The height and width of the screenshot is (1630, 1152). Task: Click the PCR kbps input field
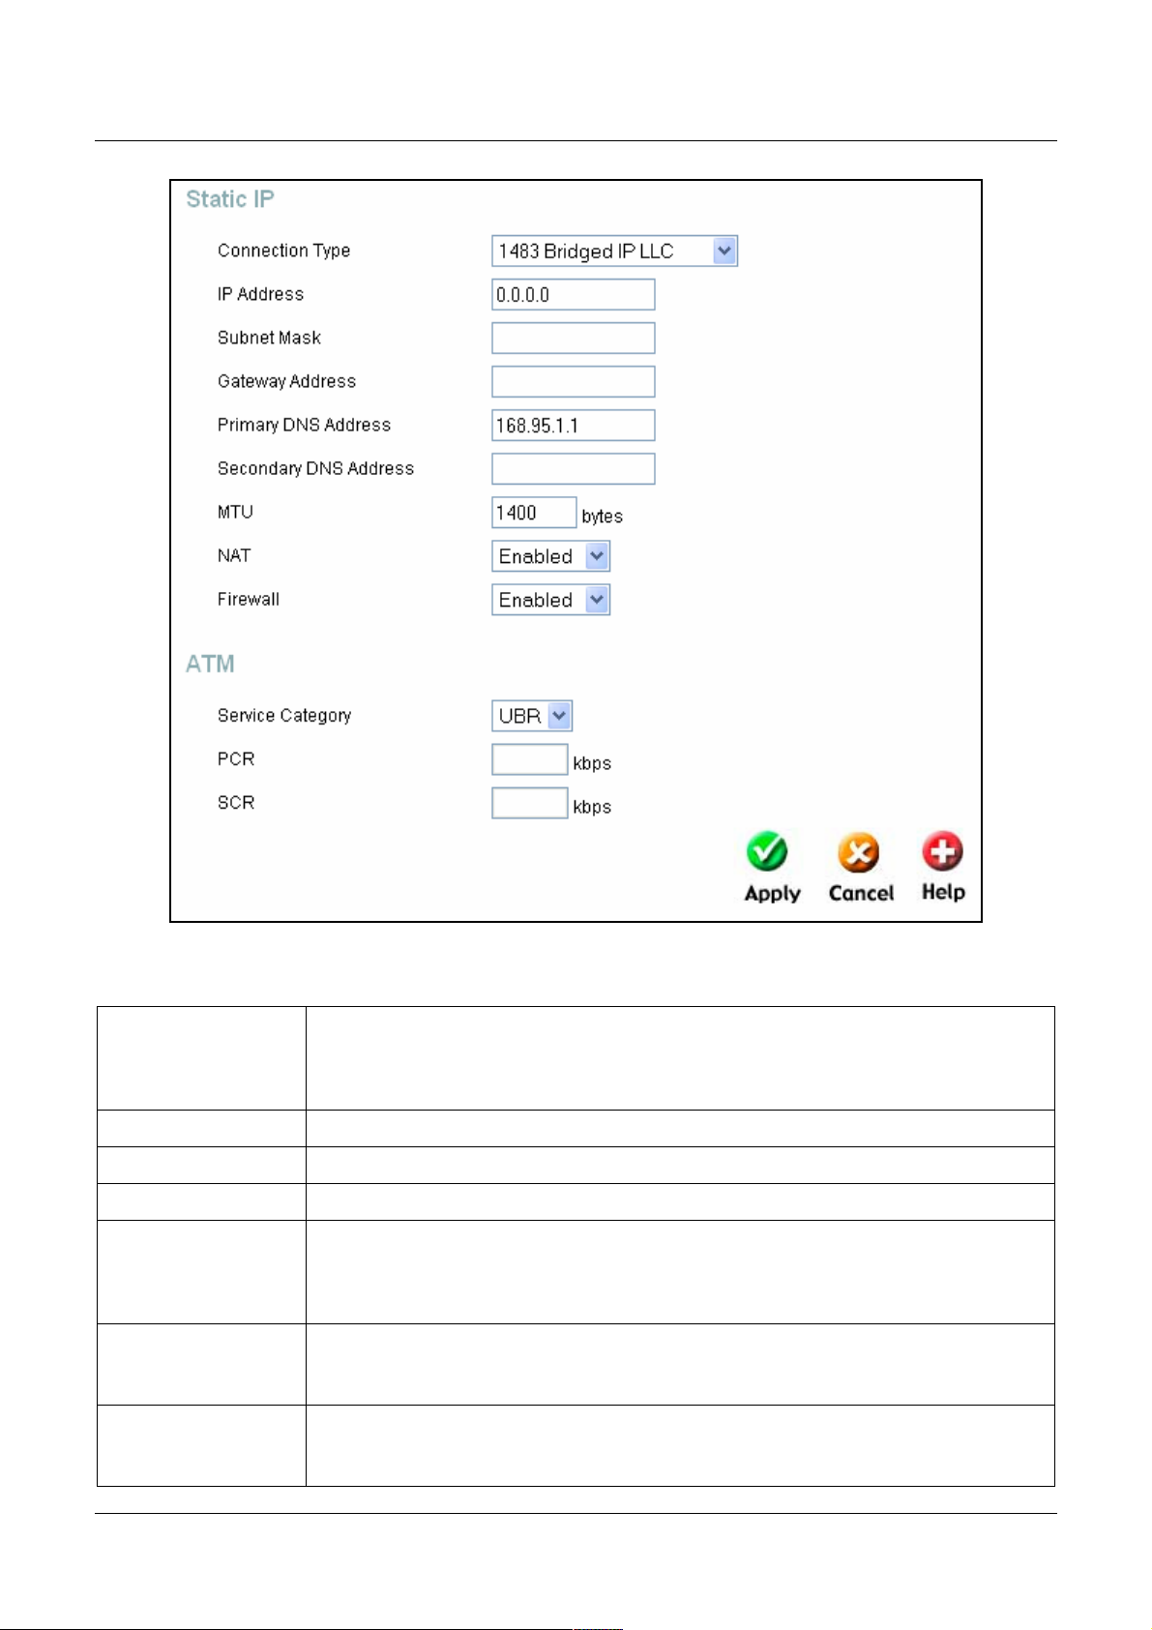click(530, 759)
